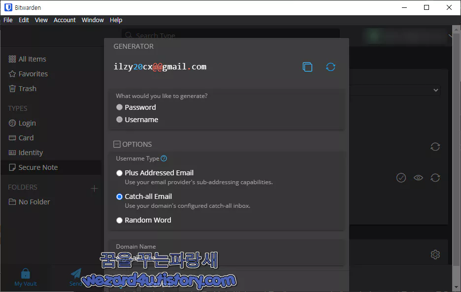Open the Account menu
The height and width of the screenshot is (292, 461).
coord(65,20)
